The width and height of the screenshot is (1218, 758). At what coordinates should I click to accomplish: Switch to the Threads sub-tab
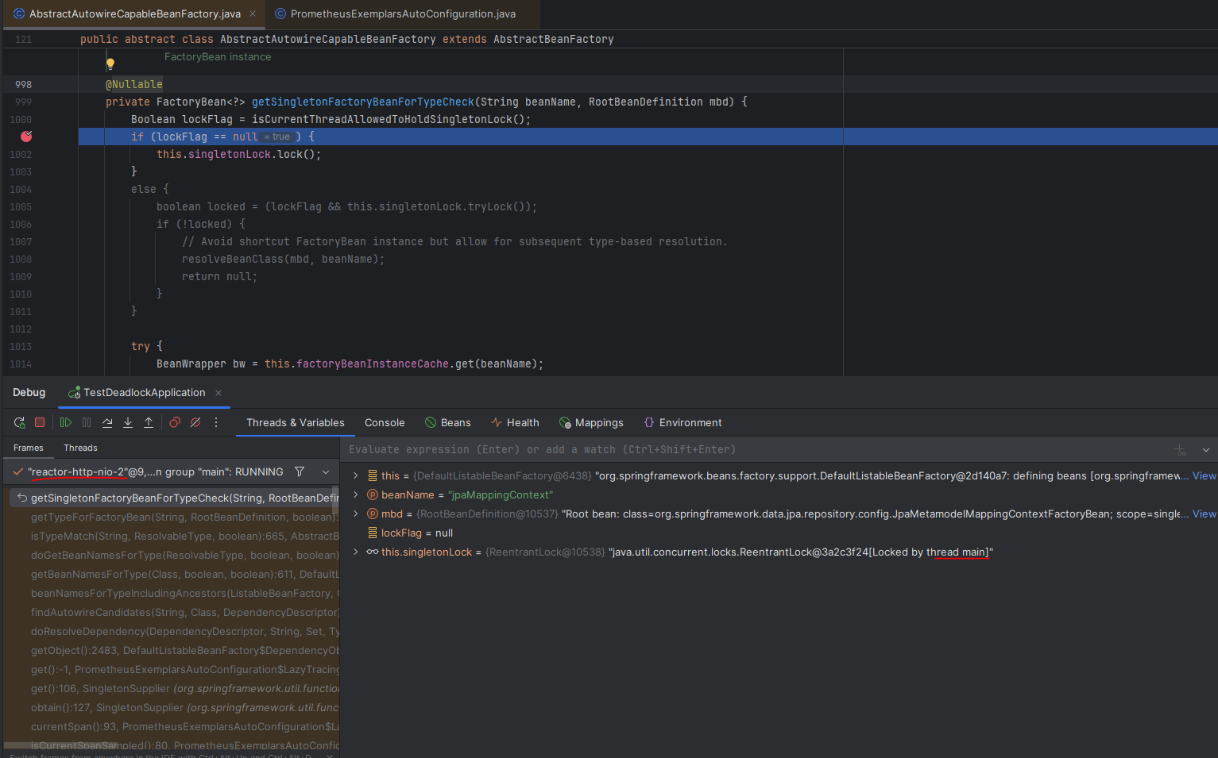click(80, 448)
